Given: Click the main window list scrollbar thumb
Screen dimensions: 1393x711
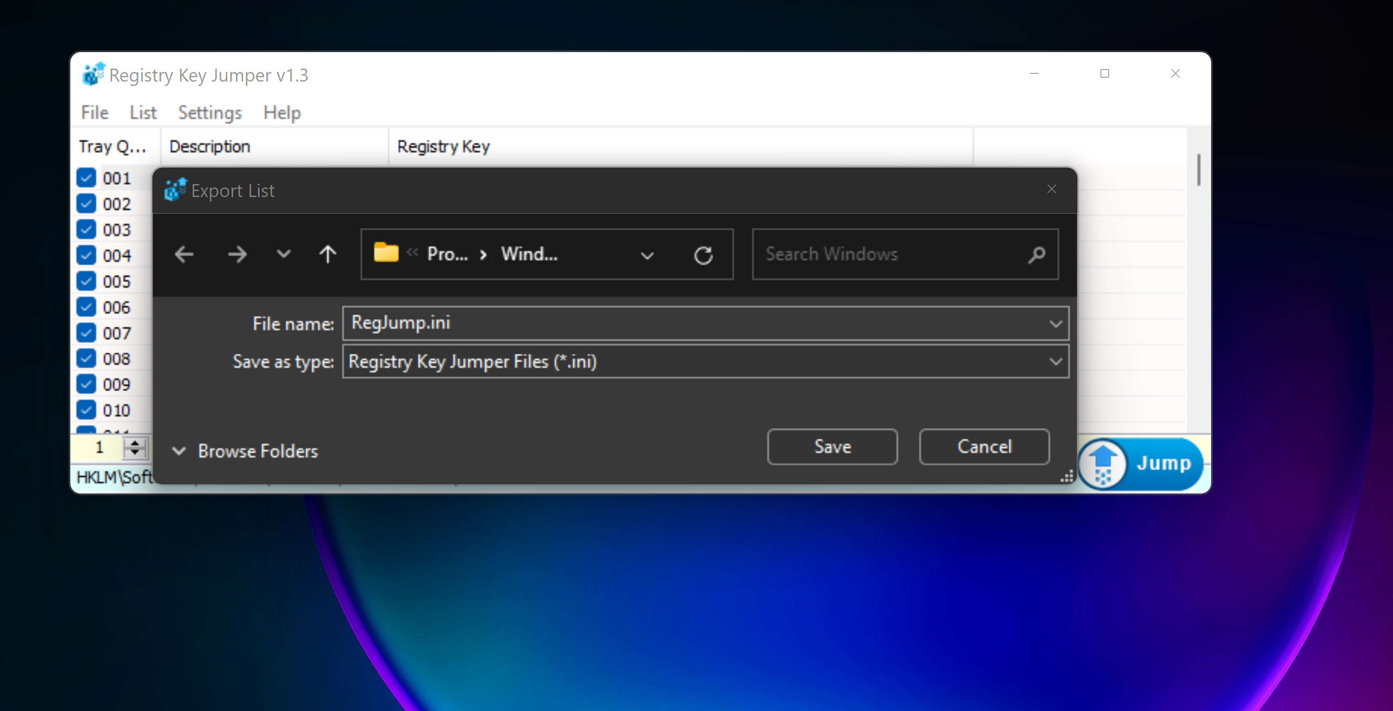Looking at the screenshot, I should click(1199, 170).
